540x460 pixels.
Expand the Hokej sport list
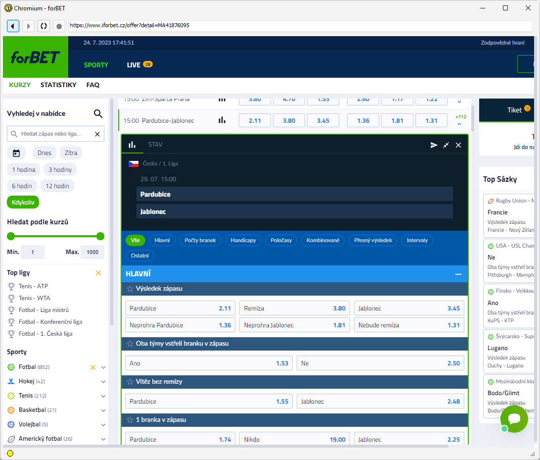(x=103, y=382)
